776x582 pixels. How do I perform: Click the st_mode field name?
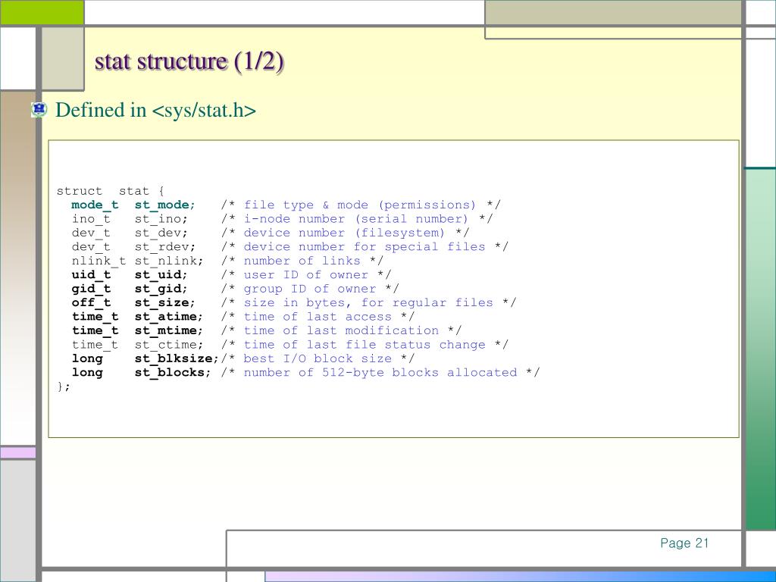[164, 205]
